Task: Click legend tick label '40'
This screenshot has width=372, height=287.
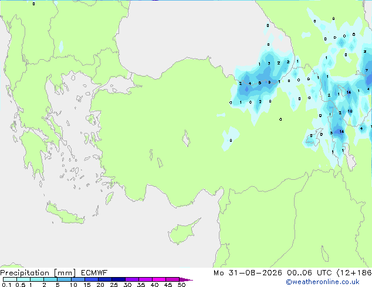Action: pos(155,285)
